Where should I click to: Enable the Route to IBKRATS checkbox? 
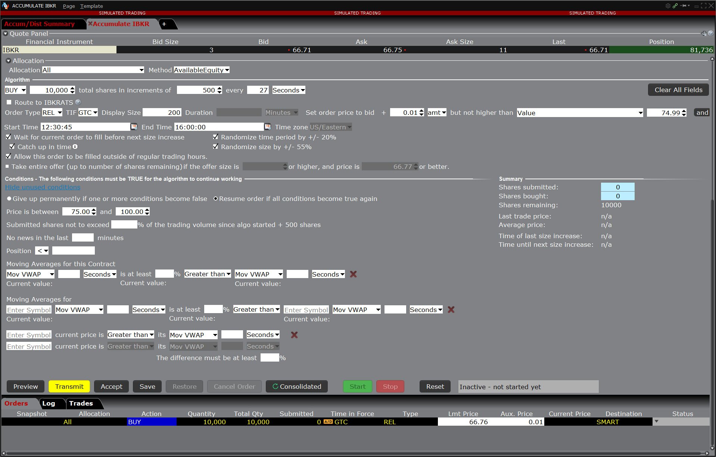click(x=9, y=102)
